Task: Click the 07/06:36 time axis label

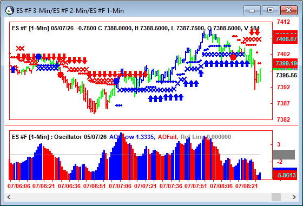Action: click(x=69, y=186)
